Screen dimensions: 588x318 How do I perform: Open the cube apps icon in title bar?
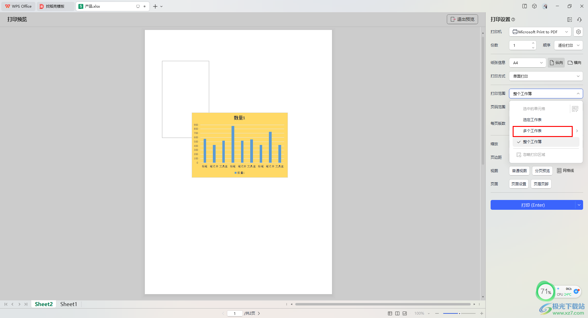pos(534,6)
